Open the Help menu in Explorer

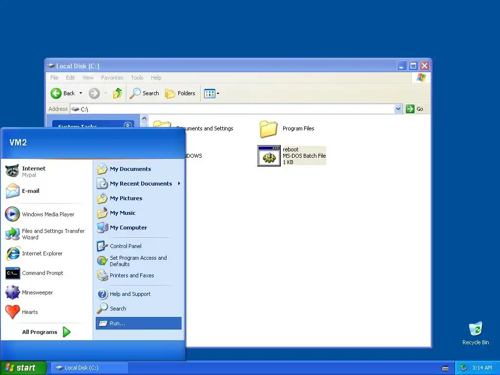(x=156, y=78)
